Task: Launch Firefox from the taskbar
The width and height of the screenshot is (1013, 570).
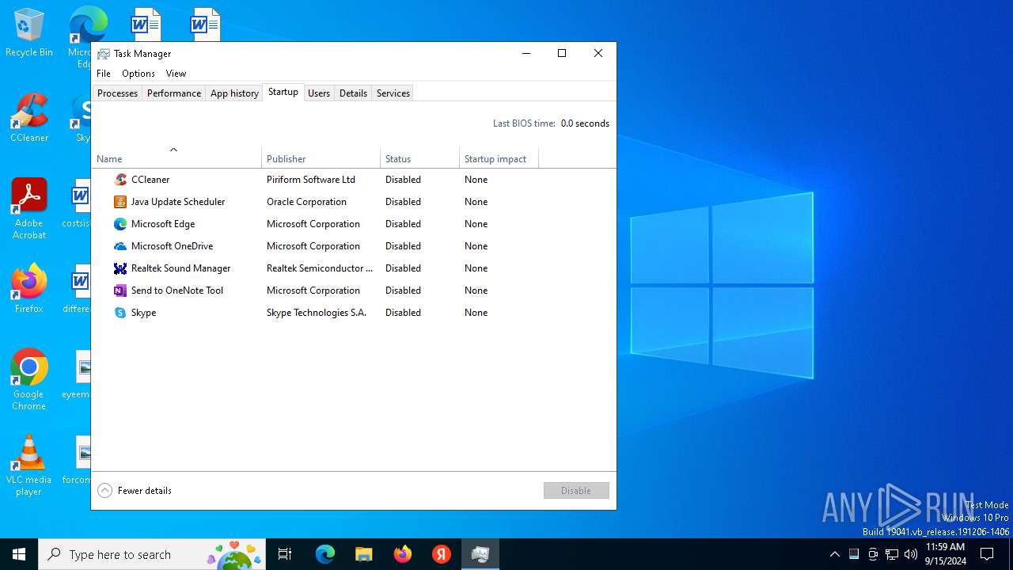Action: tap(403, 554)
